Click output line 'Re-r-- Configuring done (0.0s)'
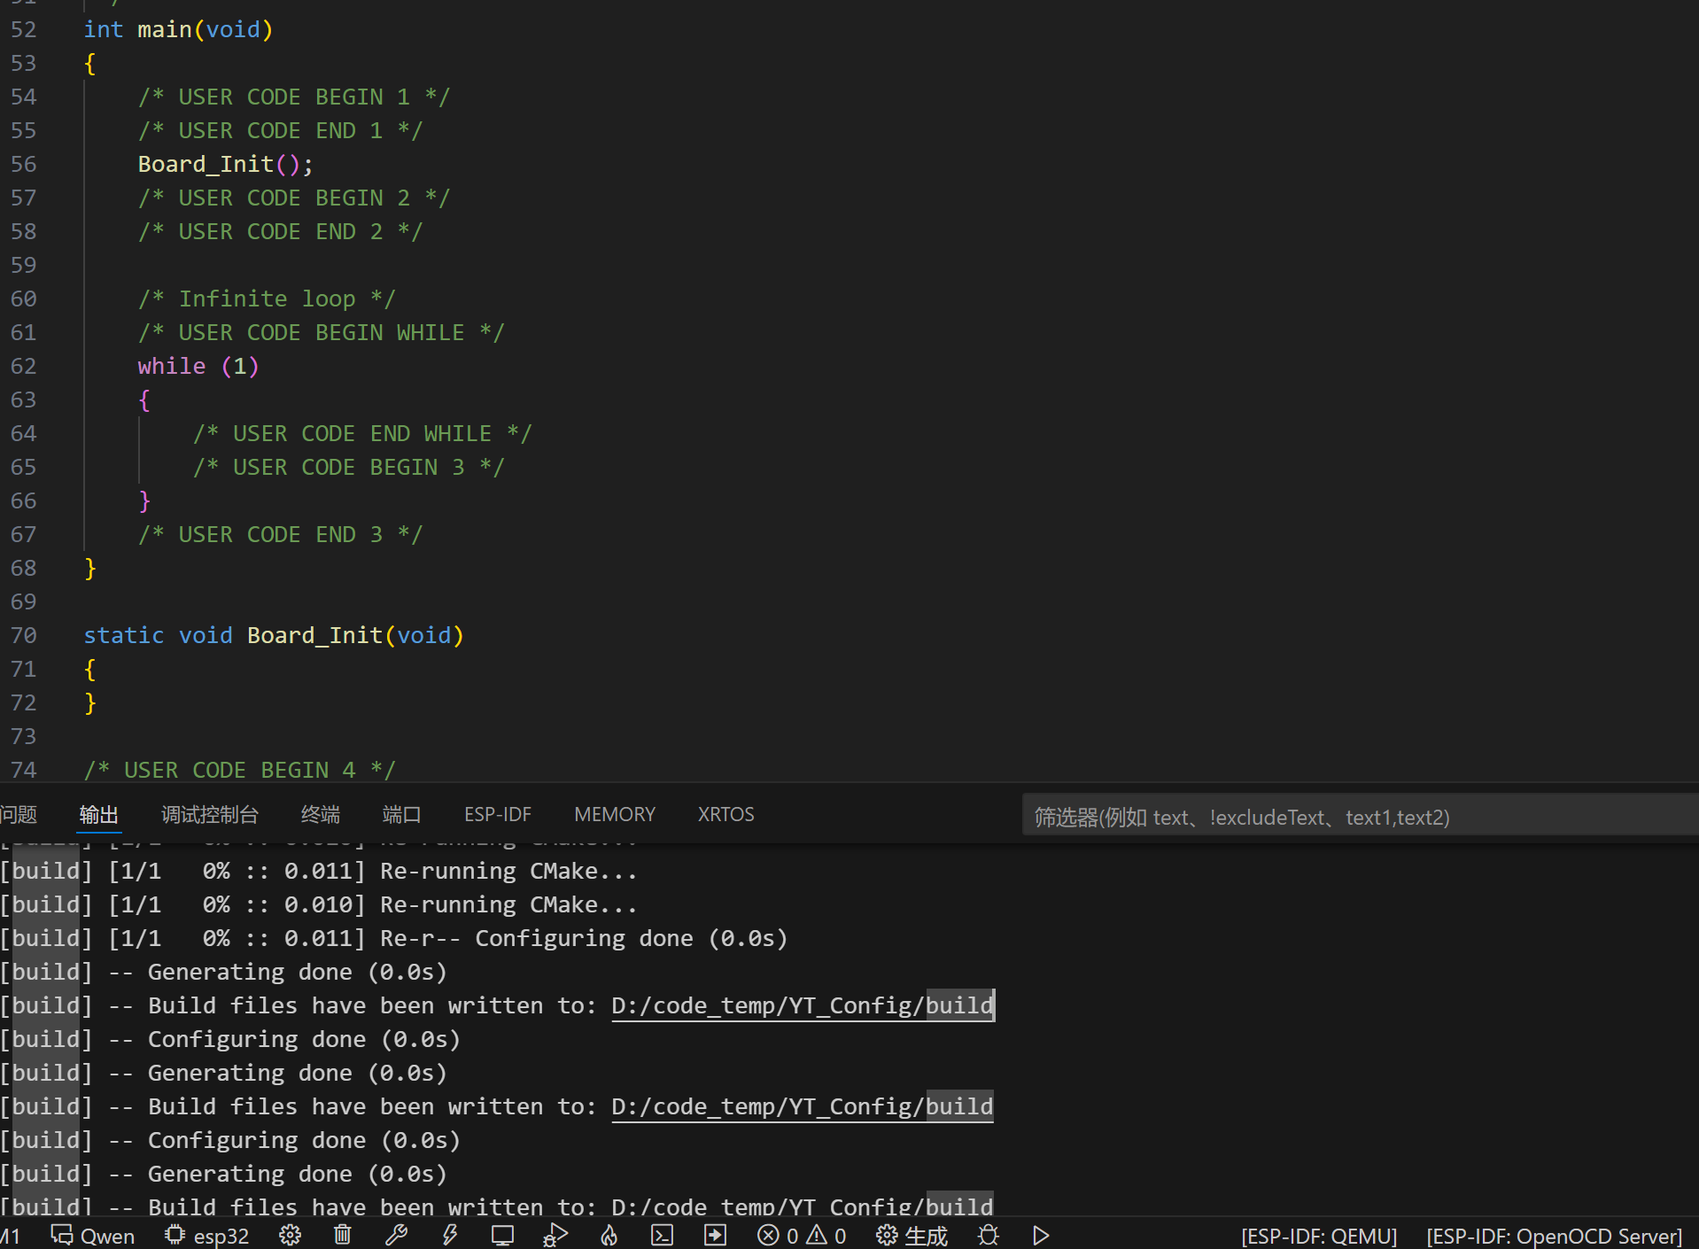The image size is (1699, 1249). point(584,938)
